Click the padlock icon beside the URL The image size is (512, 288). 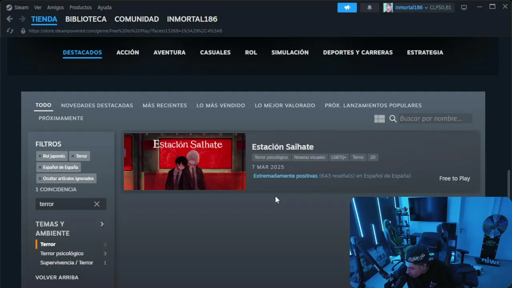pos(23,31)
